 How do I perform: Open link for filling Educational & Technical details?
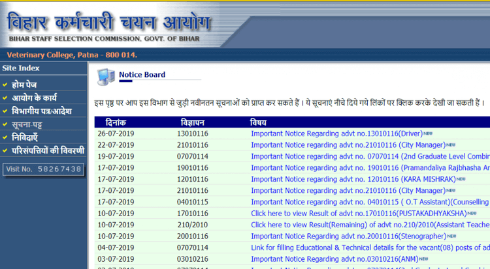(370, 248)
